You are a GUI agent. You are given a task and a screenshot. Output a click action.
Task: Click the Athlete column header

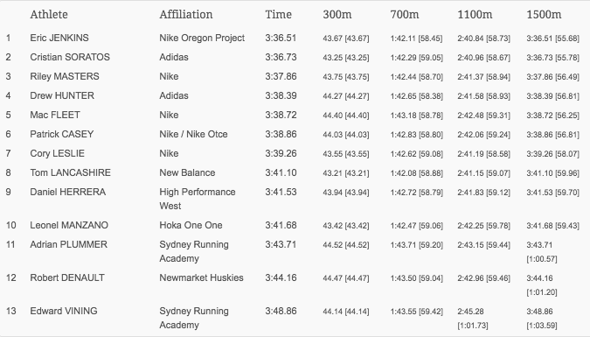point(49,14)
